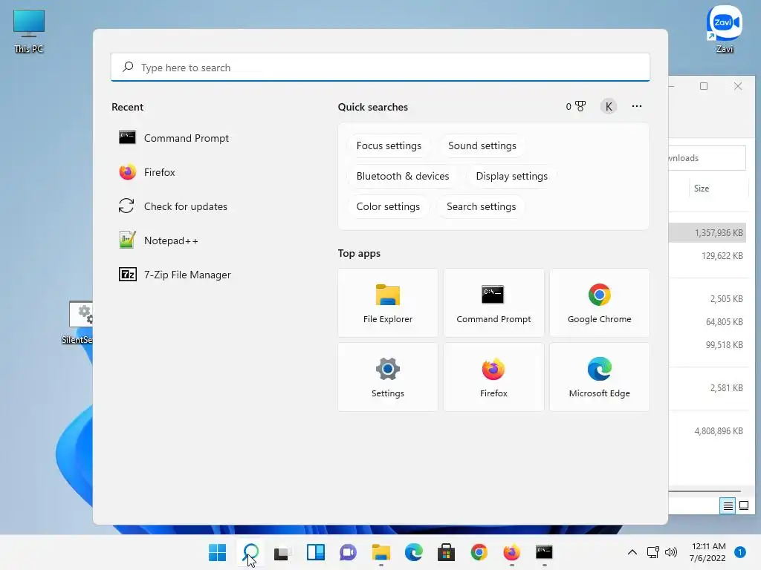Open the rewards trophy points icon

[x=576, y=107]
